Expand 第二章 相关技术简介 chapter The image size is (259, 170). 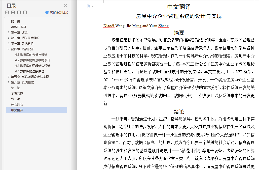pyautogui.click(x=8, y=38)
